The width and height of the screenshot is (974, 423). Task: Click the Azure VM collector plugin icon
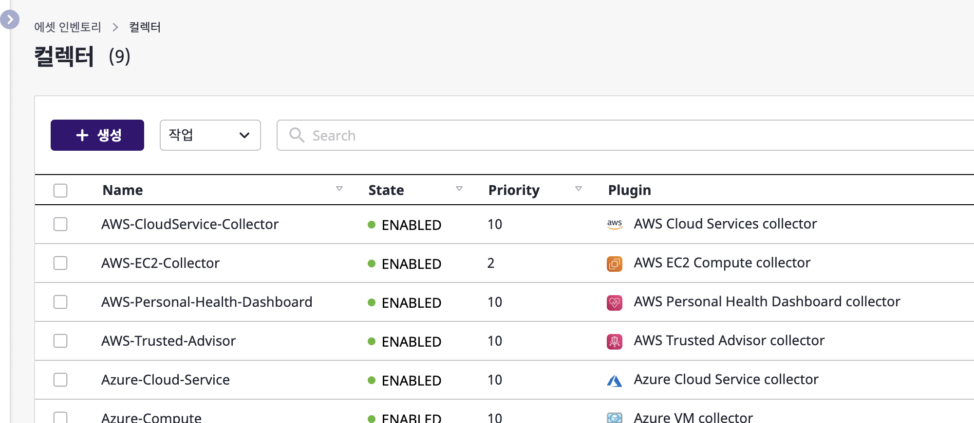tap(615, 418)
